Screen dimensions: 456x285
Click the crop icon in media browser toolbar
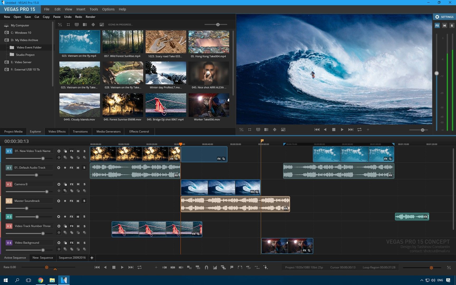[68, 25]
